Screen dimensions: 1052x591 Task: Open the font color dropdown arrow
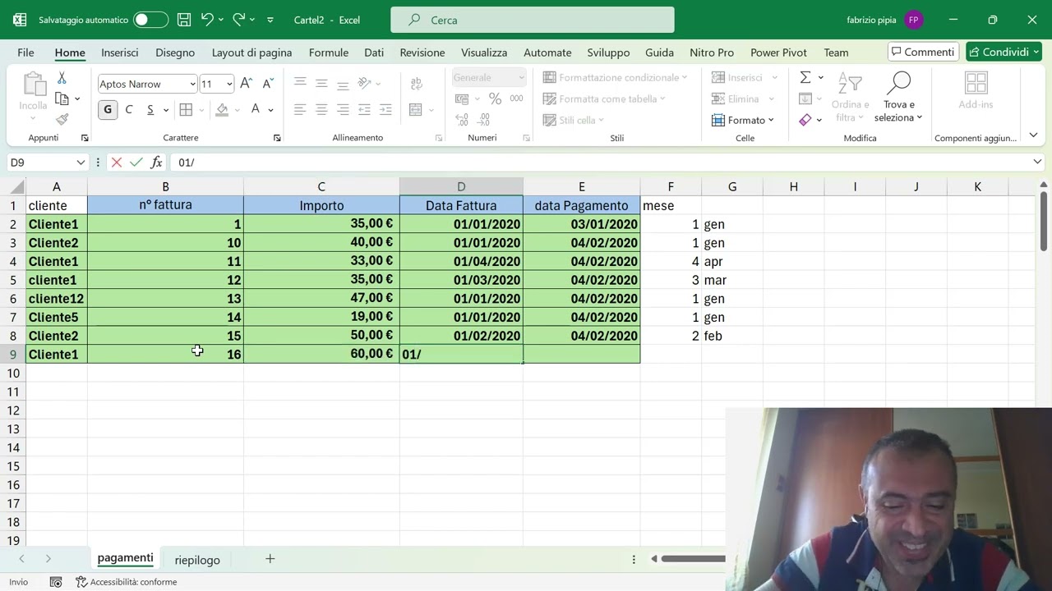270,110
